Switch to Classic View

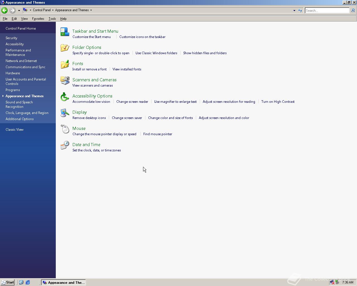click(x=15, y=130)
